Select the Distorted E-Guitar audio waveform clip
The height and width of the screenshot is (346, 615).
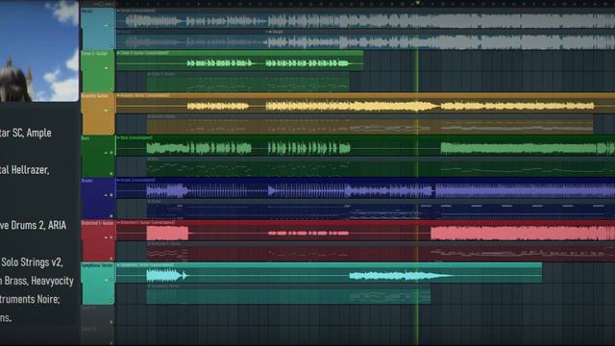click(x=365, y=231)
